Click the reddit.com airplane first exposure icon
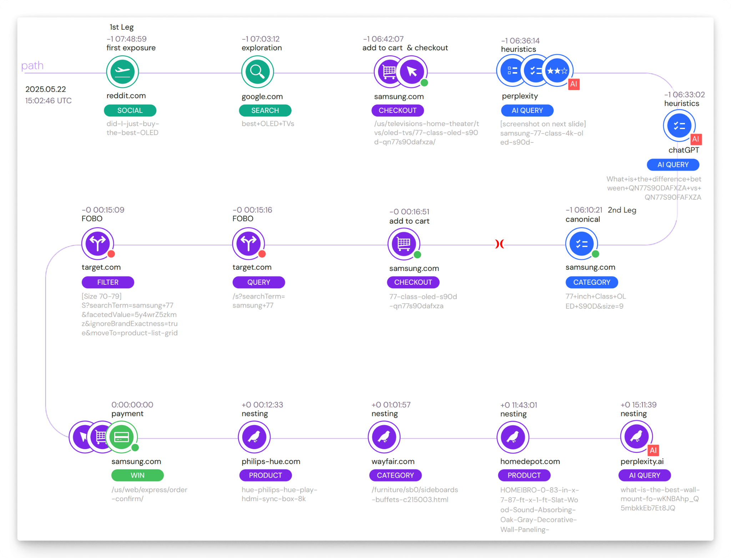Viewport: 731px width, 558px height. click(x=122, y=72)
